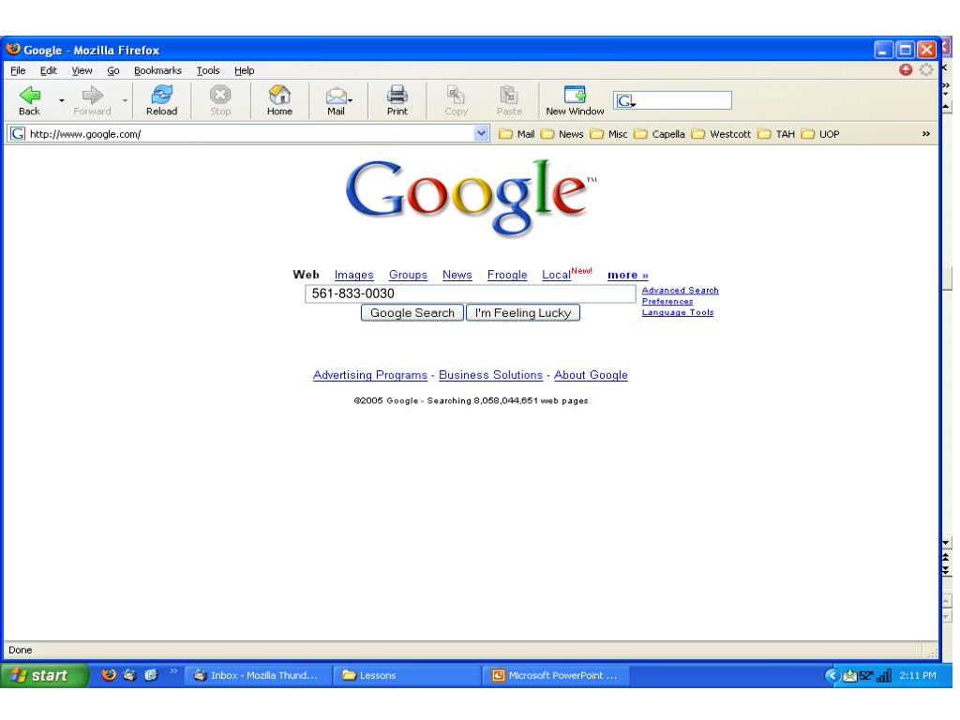Click the third quick launch icon on taskbar
This screenshot has height=720, width=960.
151,675
